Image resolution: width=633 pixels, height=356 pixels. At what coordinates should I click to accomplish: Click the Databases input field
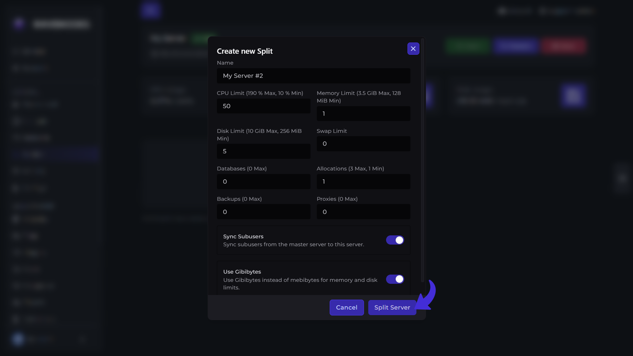(263, 182)
